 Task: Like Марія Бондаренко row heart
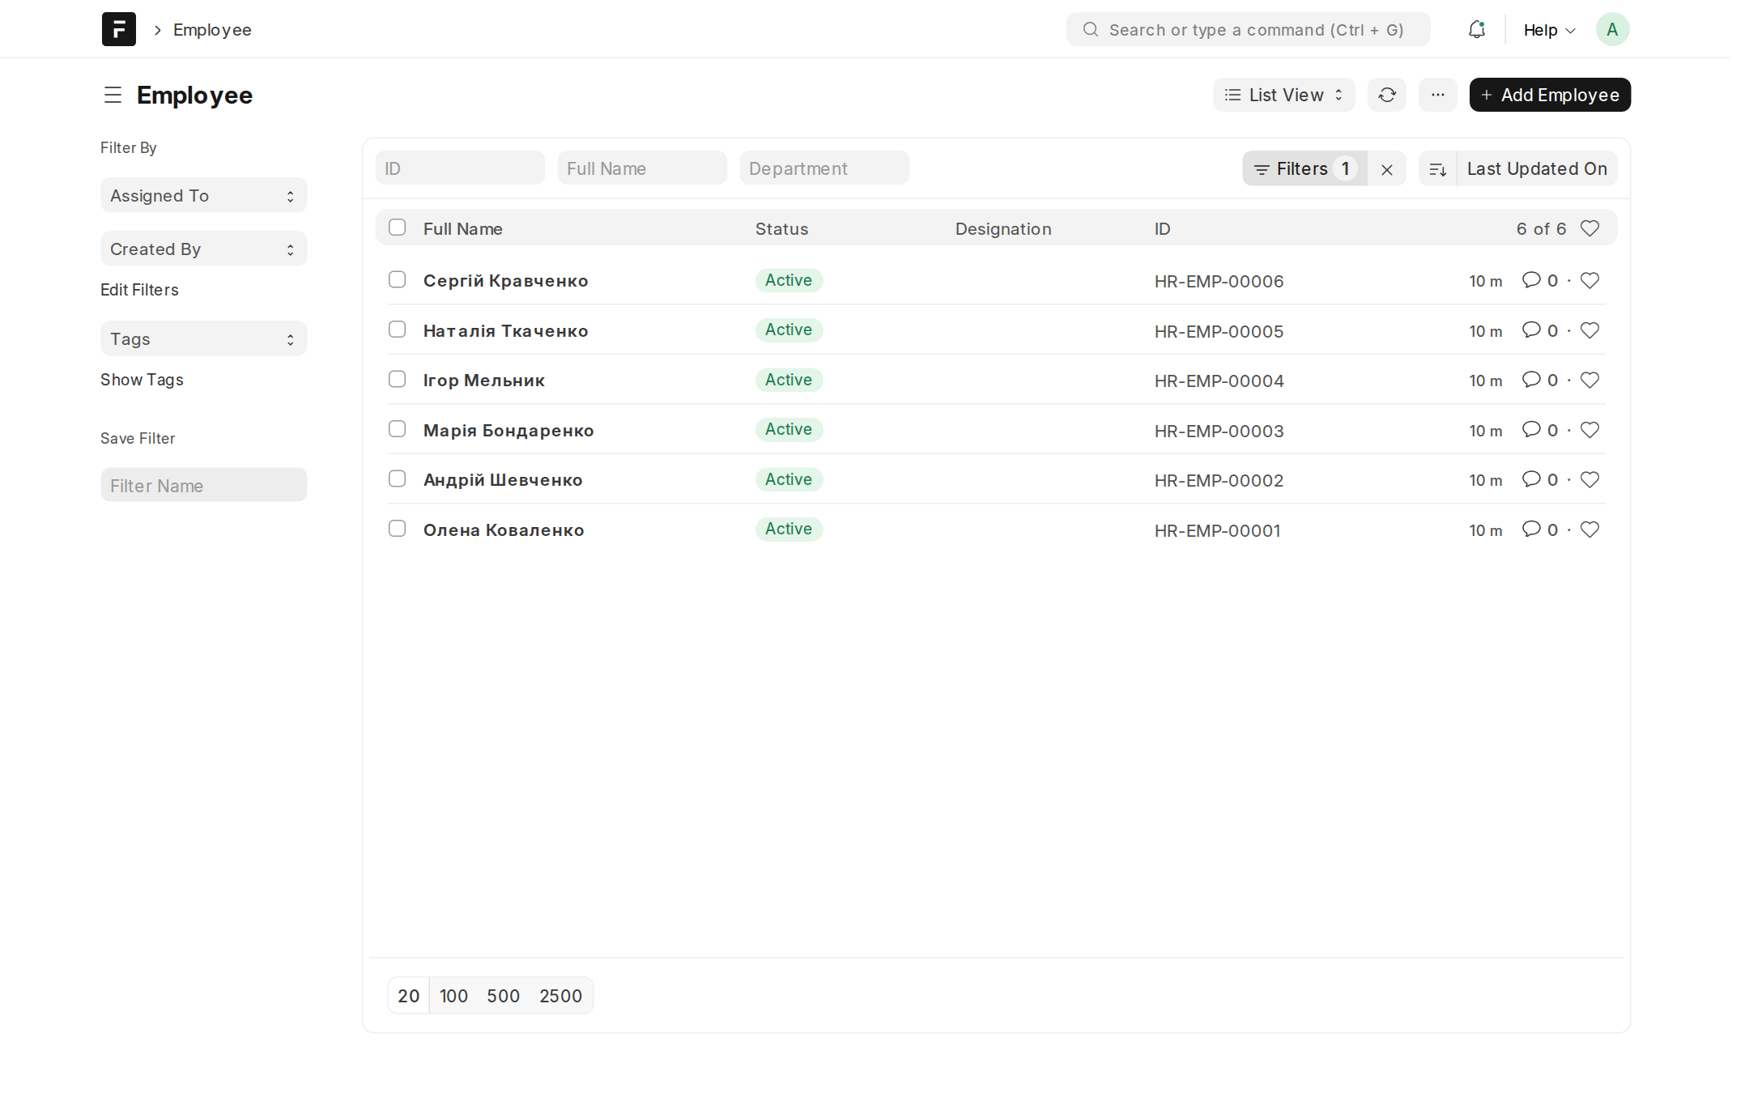pyautogui.click(x=1589, y=430)
